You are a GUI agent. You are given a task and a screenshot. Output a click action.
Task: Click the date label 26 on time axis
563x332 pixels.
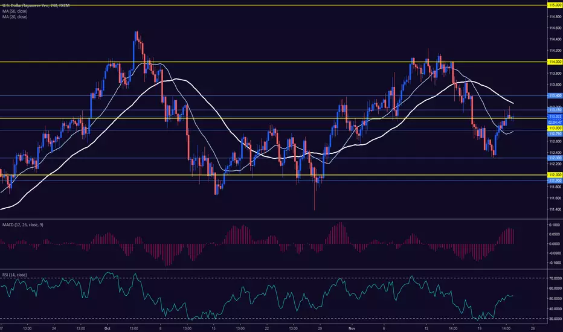pos(533,328)
